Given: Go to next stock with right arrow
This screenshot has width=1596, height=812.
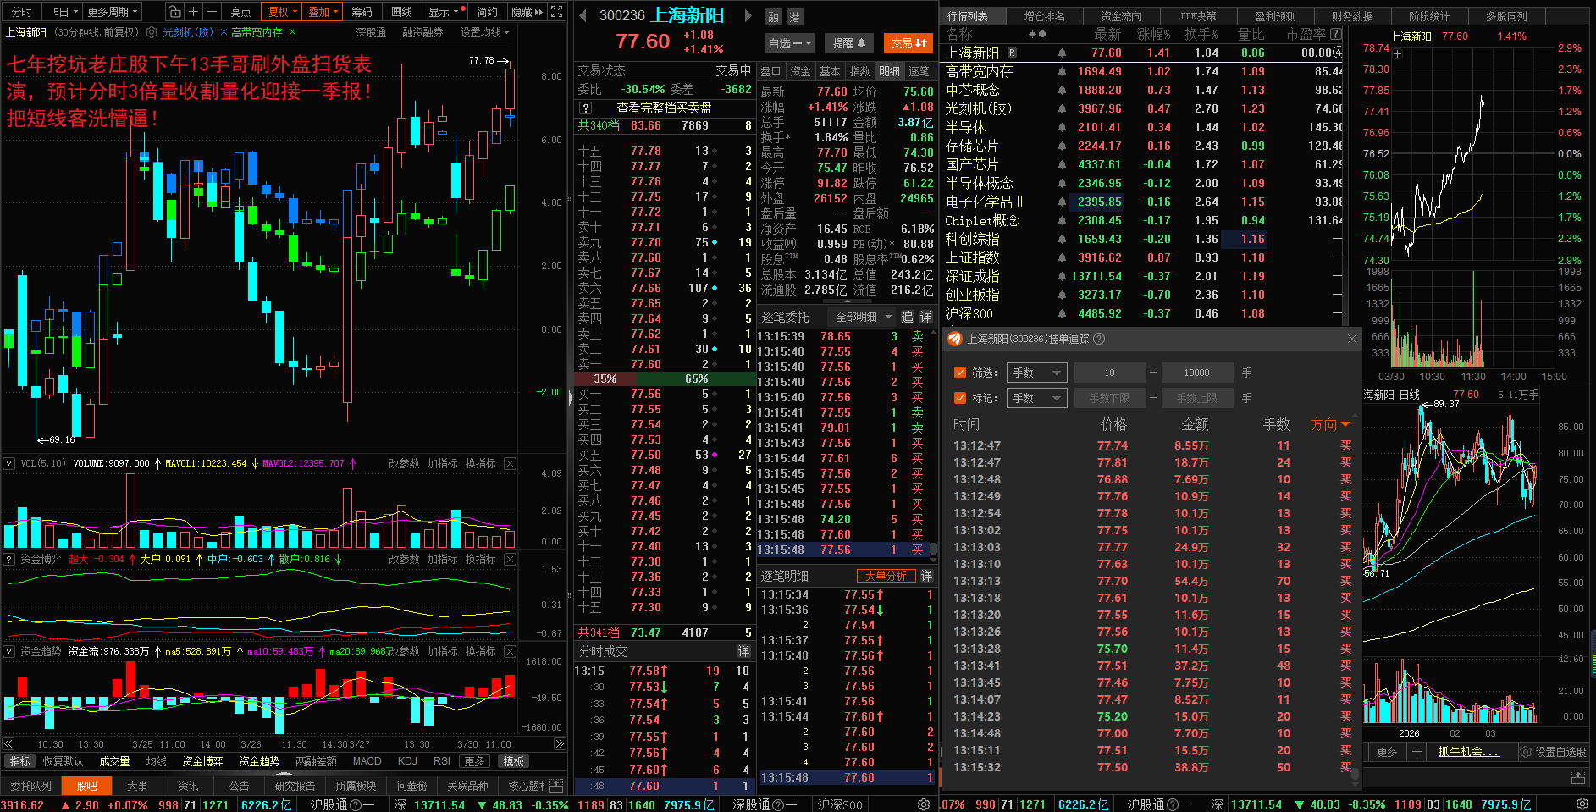Looking at the screenshot, I should coord(748,15).
